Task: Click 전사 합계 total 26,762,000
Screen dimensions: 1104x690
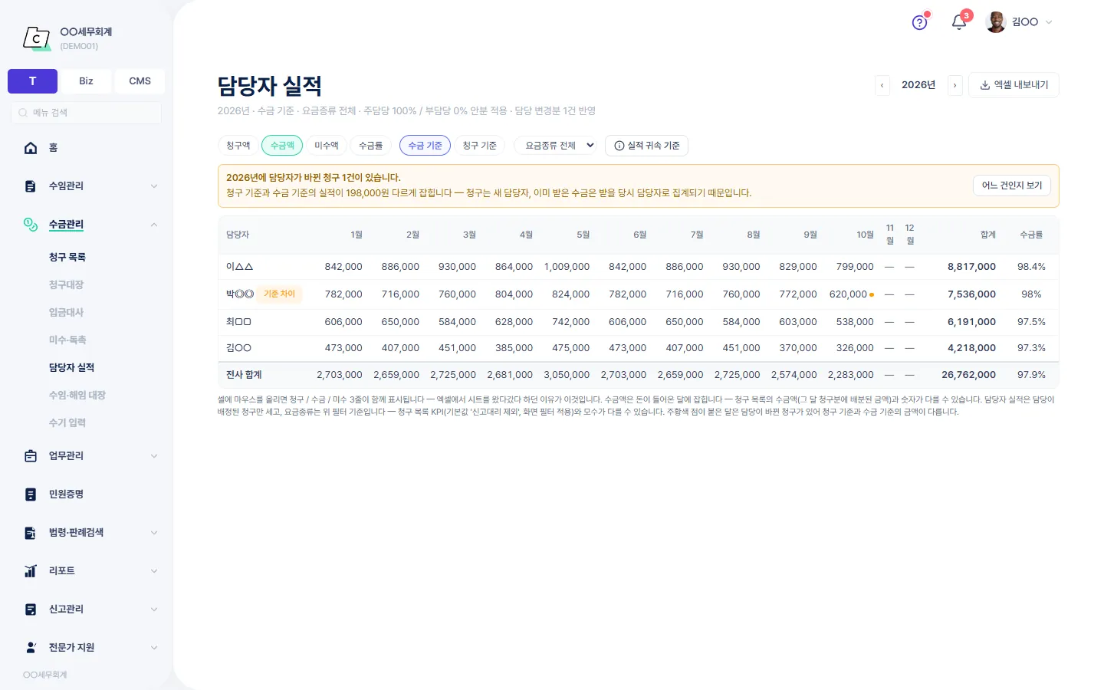Action: coord(968,375)
